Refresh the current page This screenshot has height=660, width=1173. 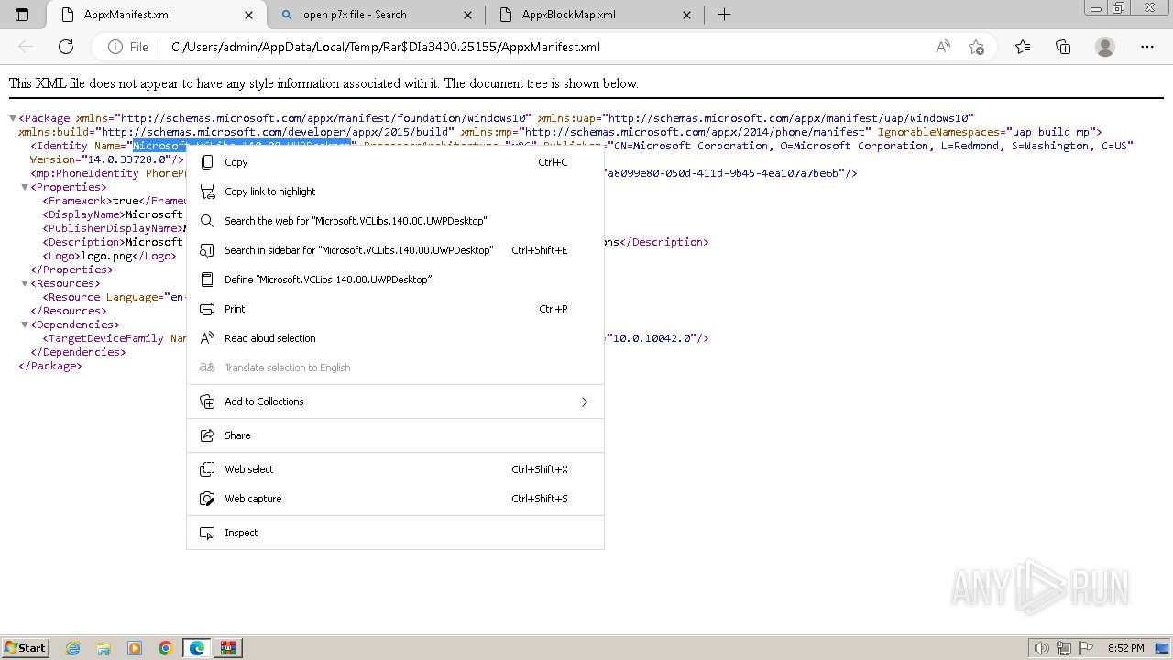(x=66, y=47)
